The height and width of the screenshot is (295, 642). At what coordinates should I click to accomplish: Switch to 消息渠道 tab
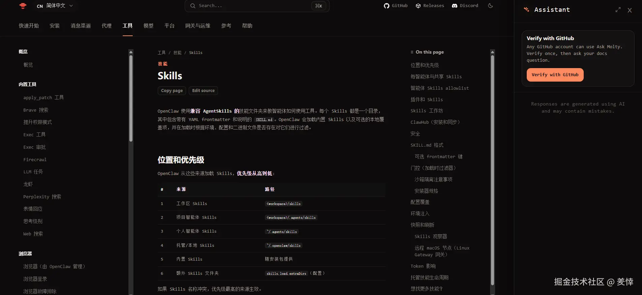pos(81,26)
